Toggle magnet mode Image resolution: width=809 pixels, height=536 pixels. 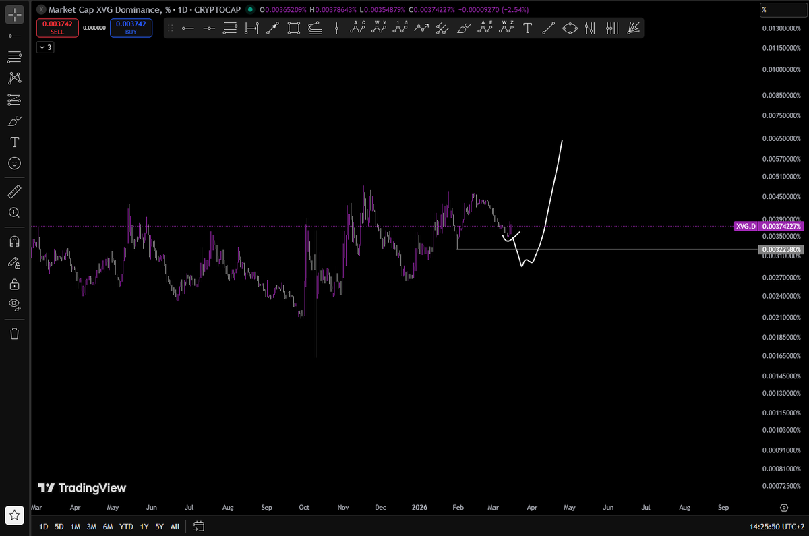pyautogui.click(x=14, y=241)
